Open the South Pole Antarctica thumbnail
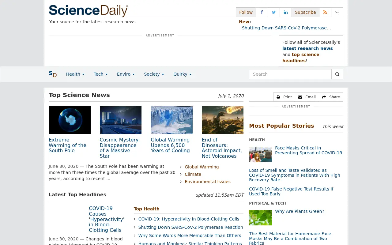 coord(70,120)
